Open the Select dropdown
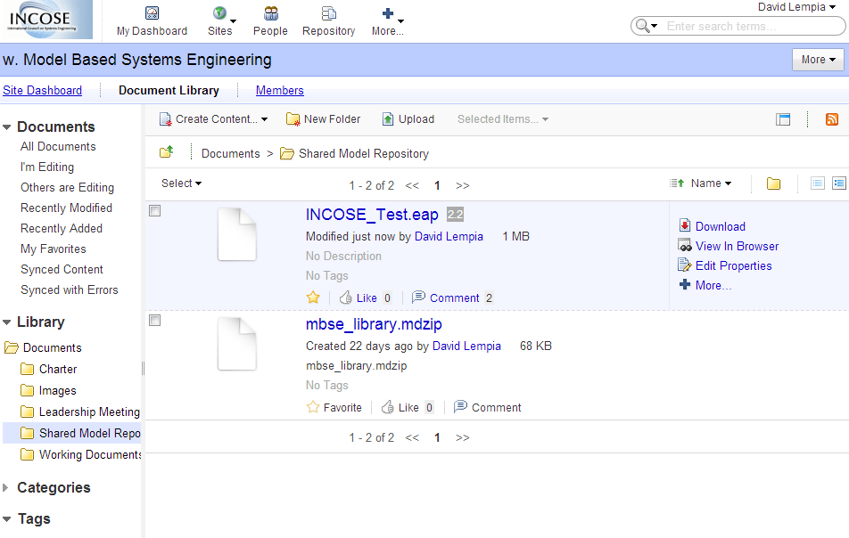 point(181,183)
